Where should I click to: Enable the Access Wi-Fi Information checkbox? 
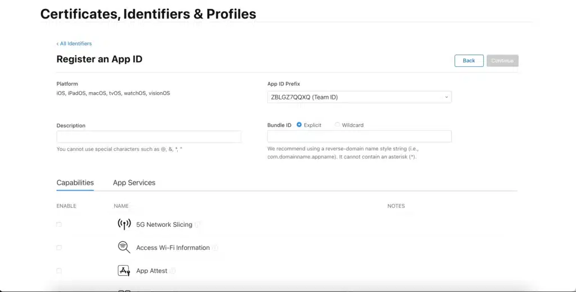59,248
